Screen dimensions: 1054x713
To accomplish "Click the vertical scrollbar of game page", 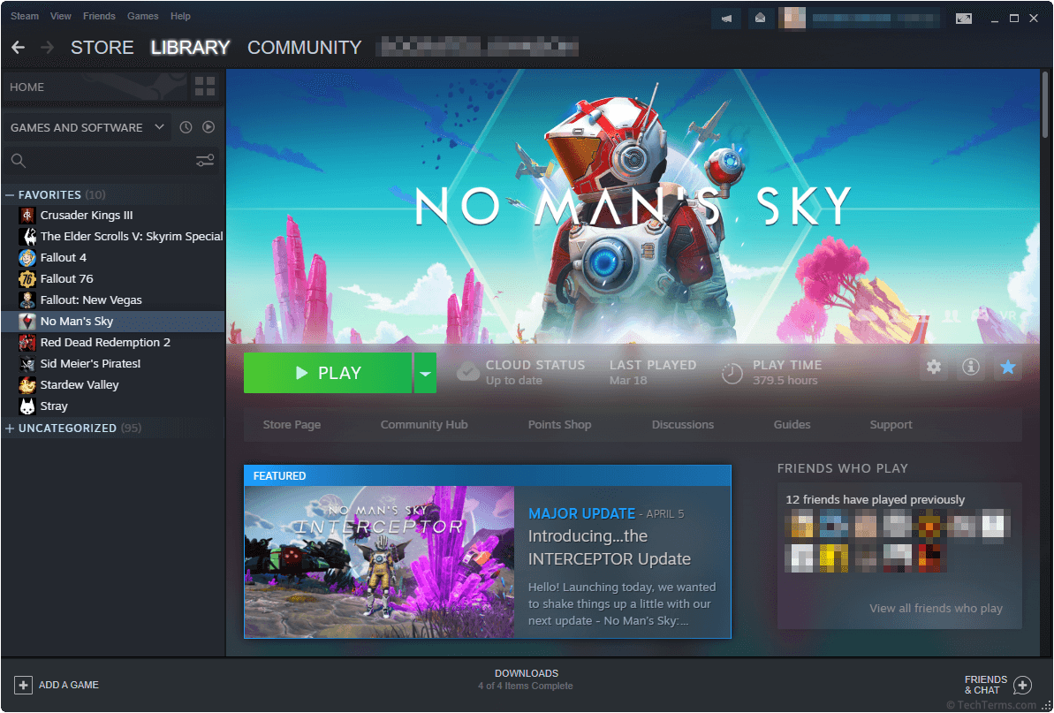I will [1045, 104].
